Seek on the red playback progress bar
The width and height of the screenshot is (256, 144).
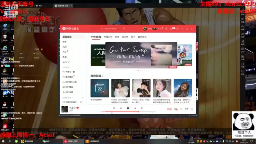128,112
